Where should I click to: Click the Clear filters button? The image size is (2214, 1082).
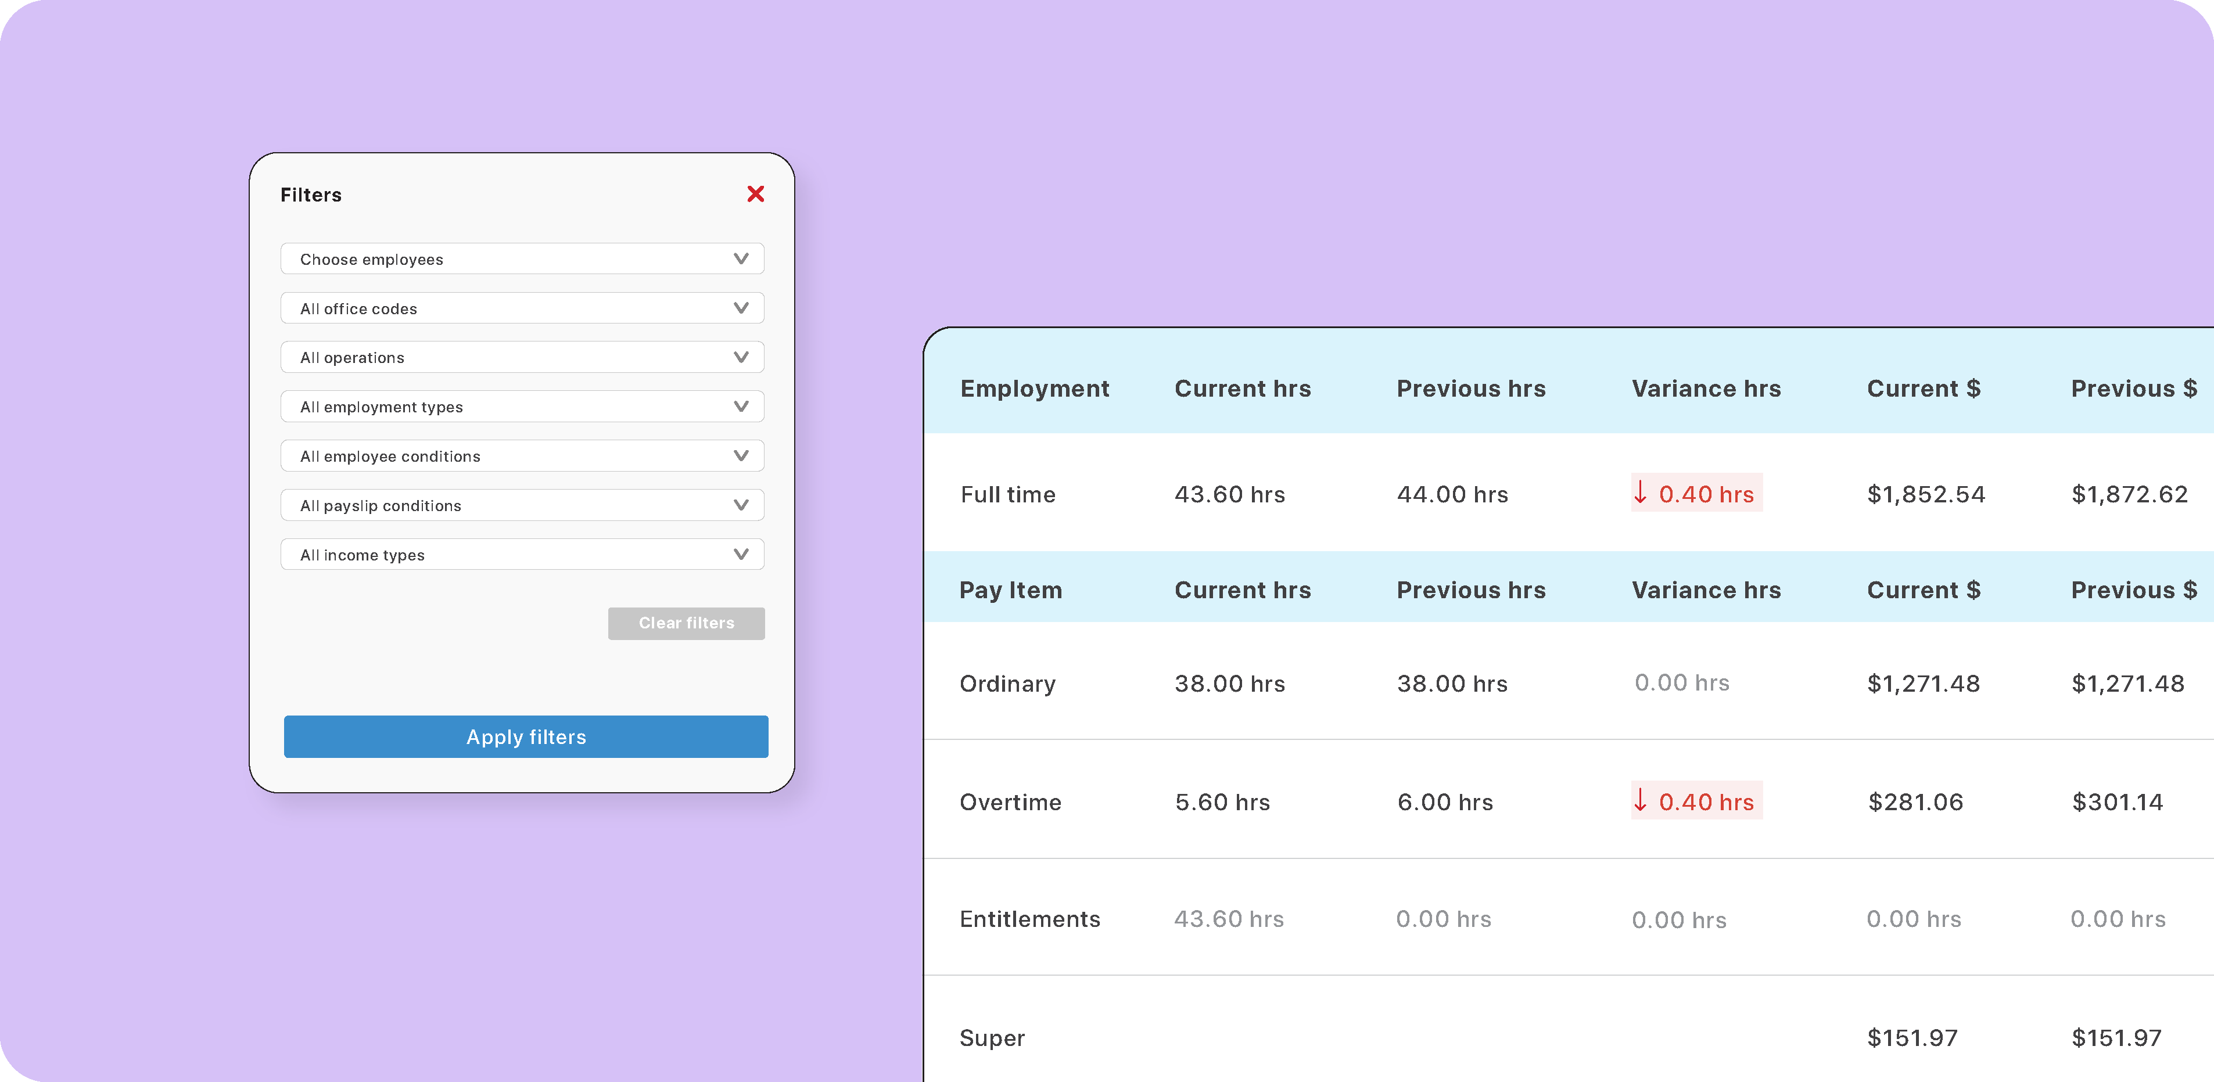click(x=686, y=623)
